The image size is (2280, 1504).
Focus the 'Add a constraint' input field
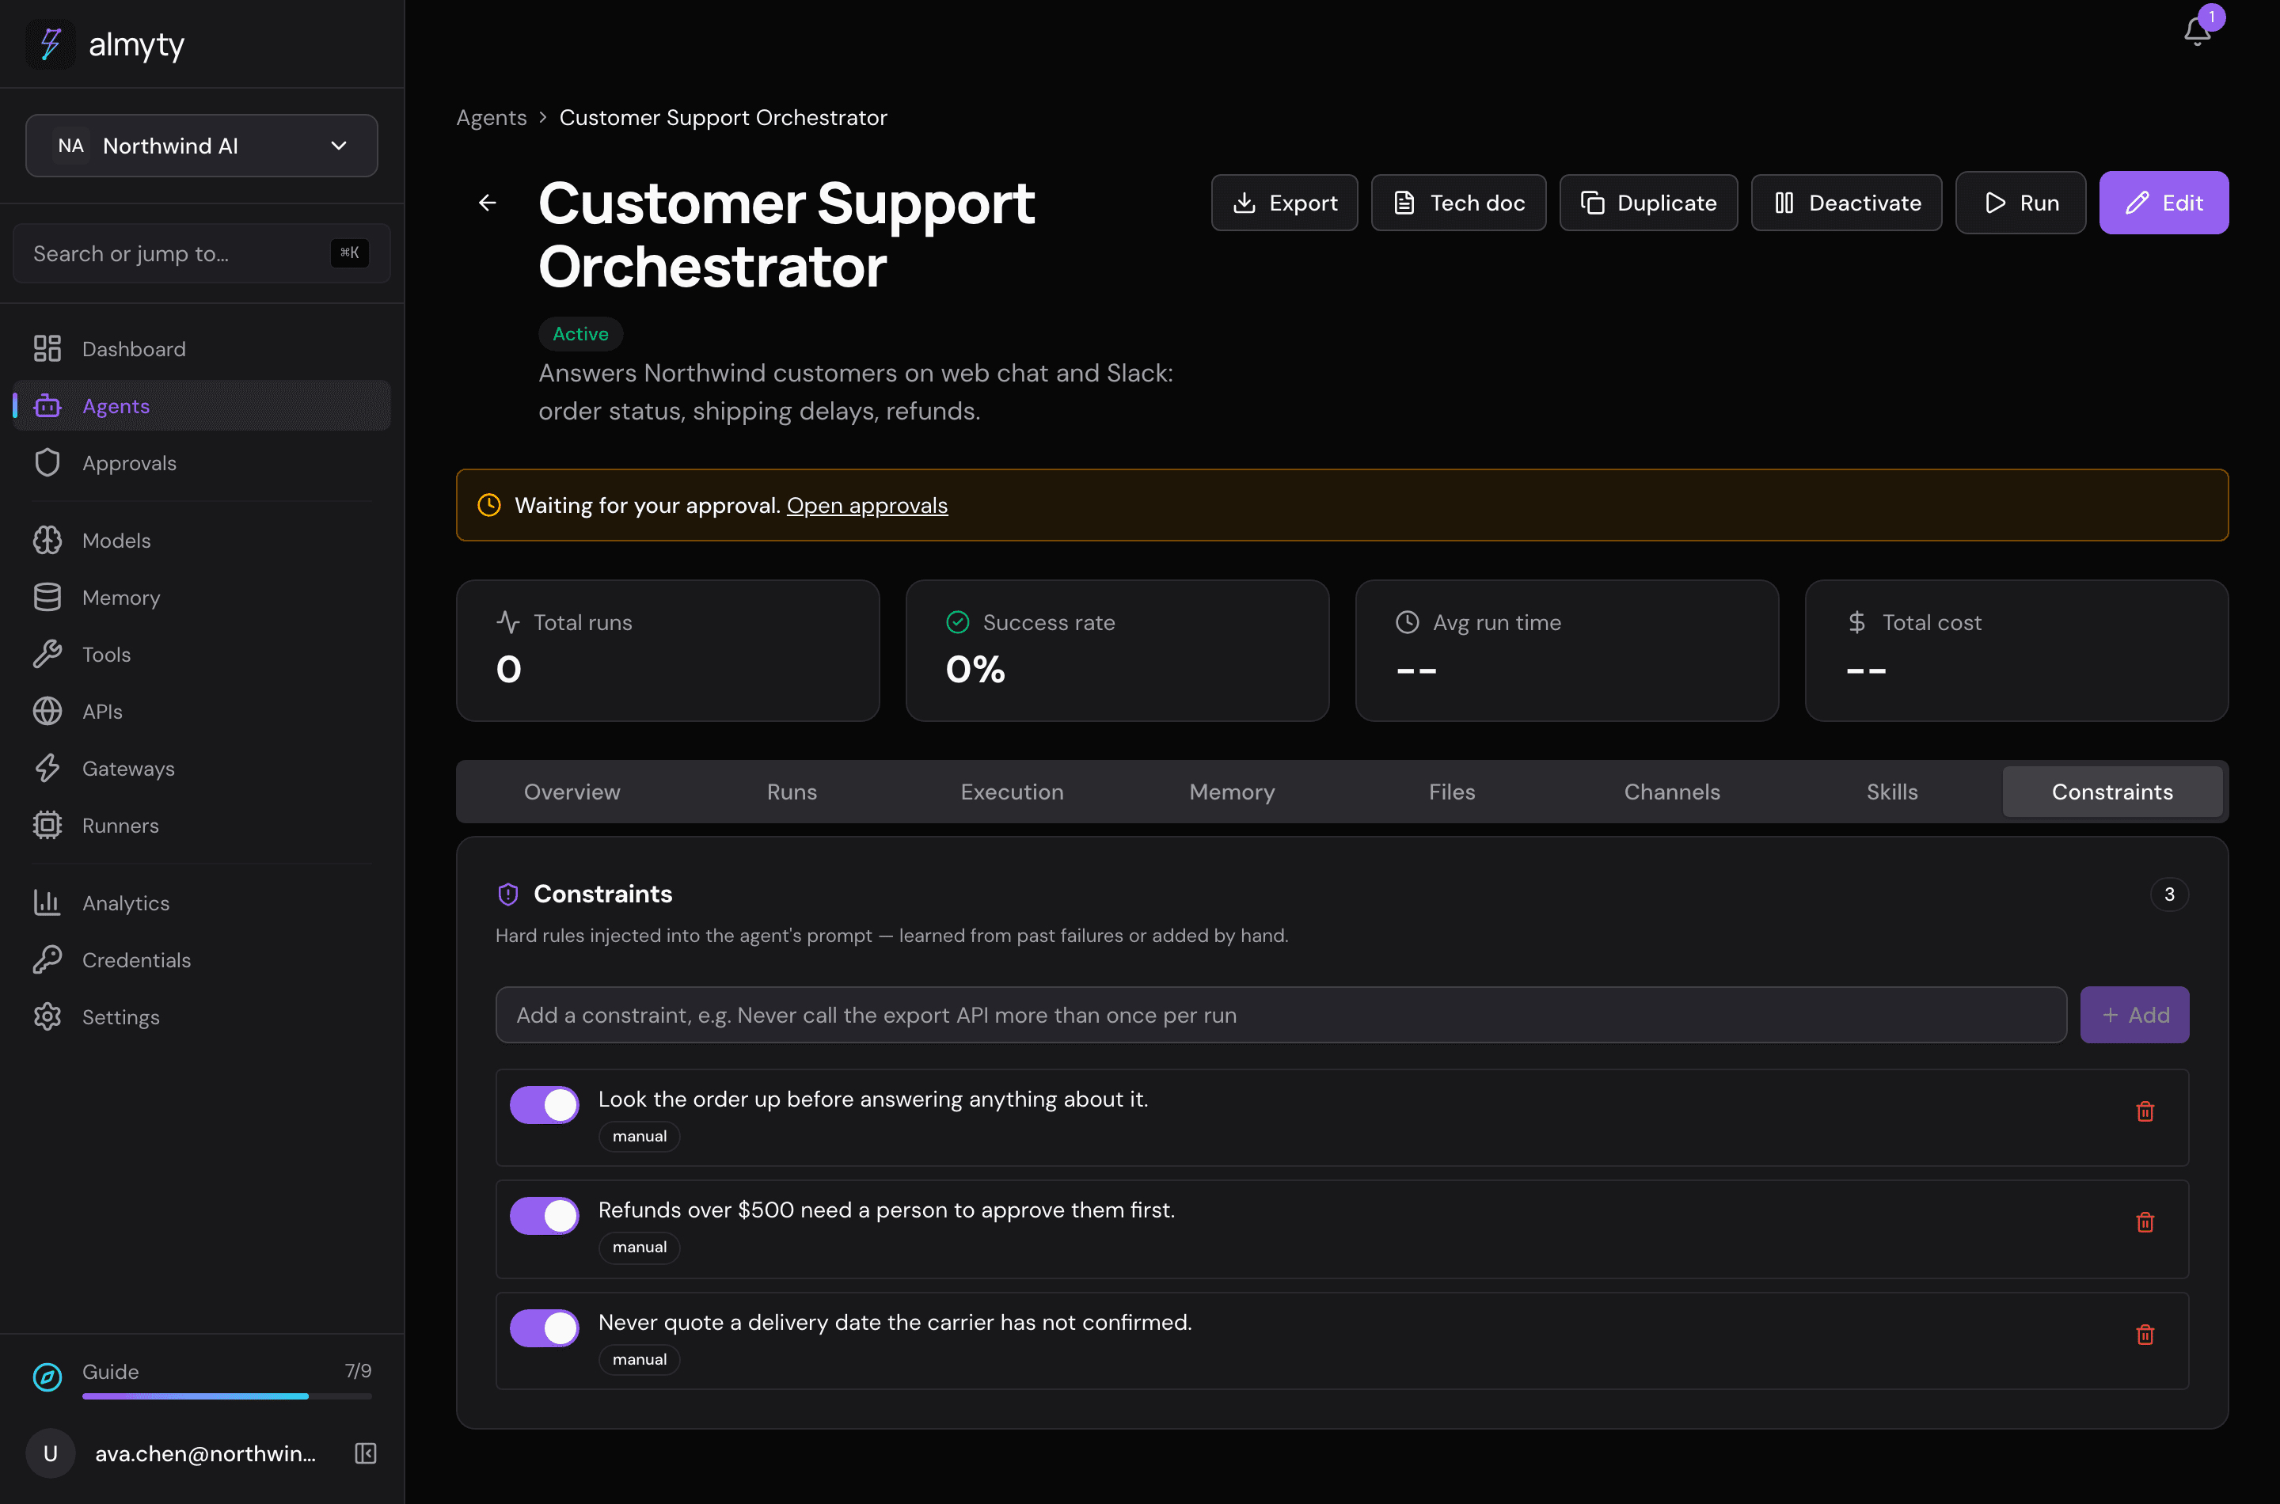[1281, 1015]
